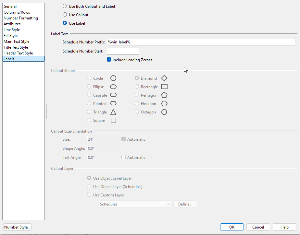The image size is (300, 235).
Task: Go to the Columns/Rows section
Action: point(17,12)
